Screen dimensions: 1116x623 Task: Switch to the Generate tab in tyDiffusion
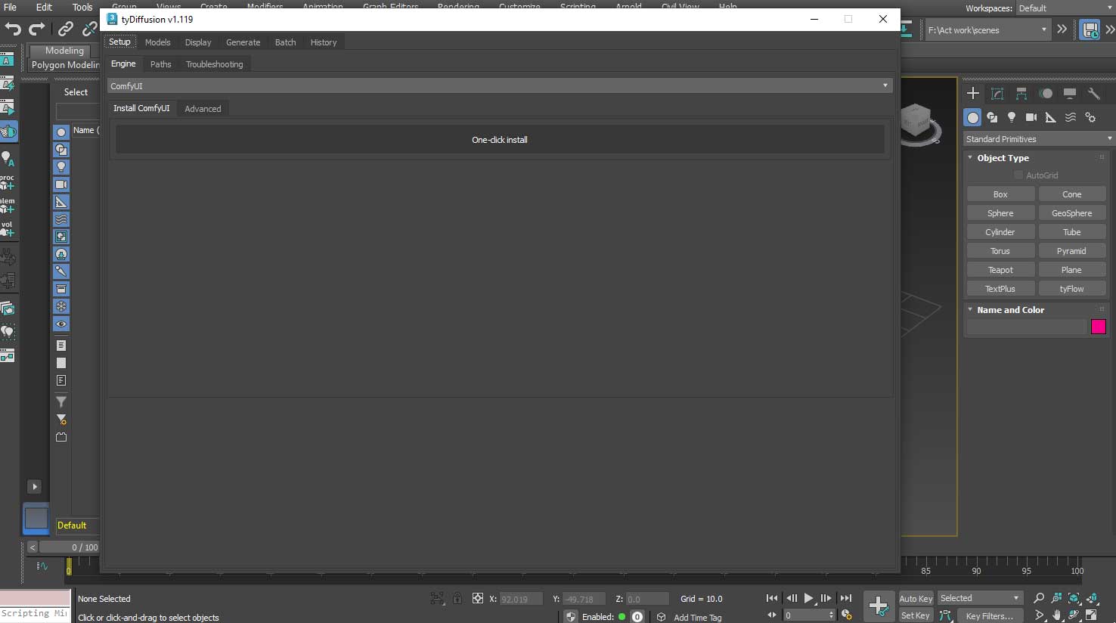(243, 42)
